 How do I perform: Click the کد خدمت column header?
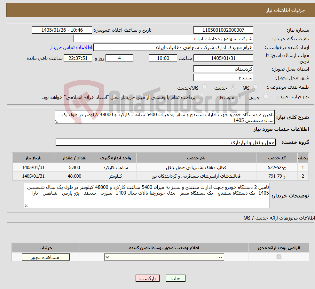[277, 158]
